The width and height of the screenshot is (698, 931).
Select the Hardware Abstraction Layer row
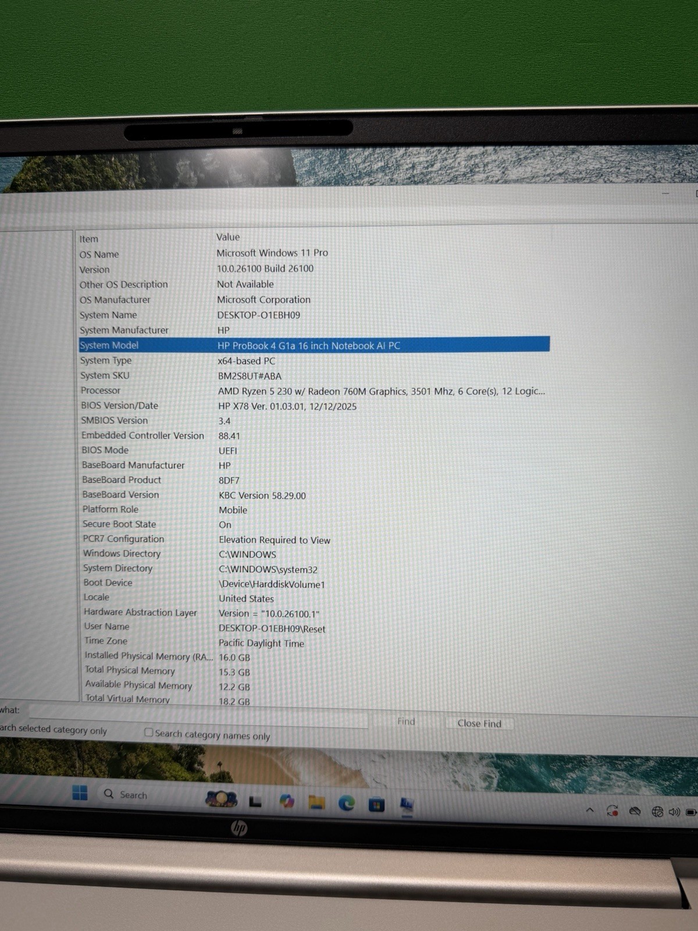(314, 613)
